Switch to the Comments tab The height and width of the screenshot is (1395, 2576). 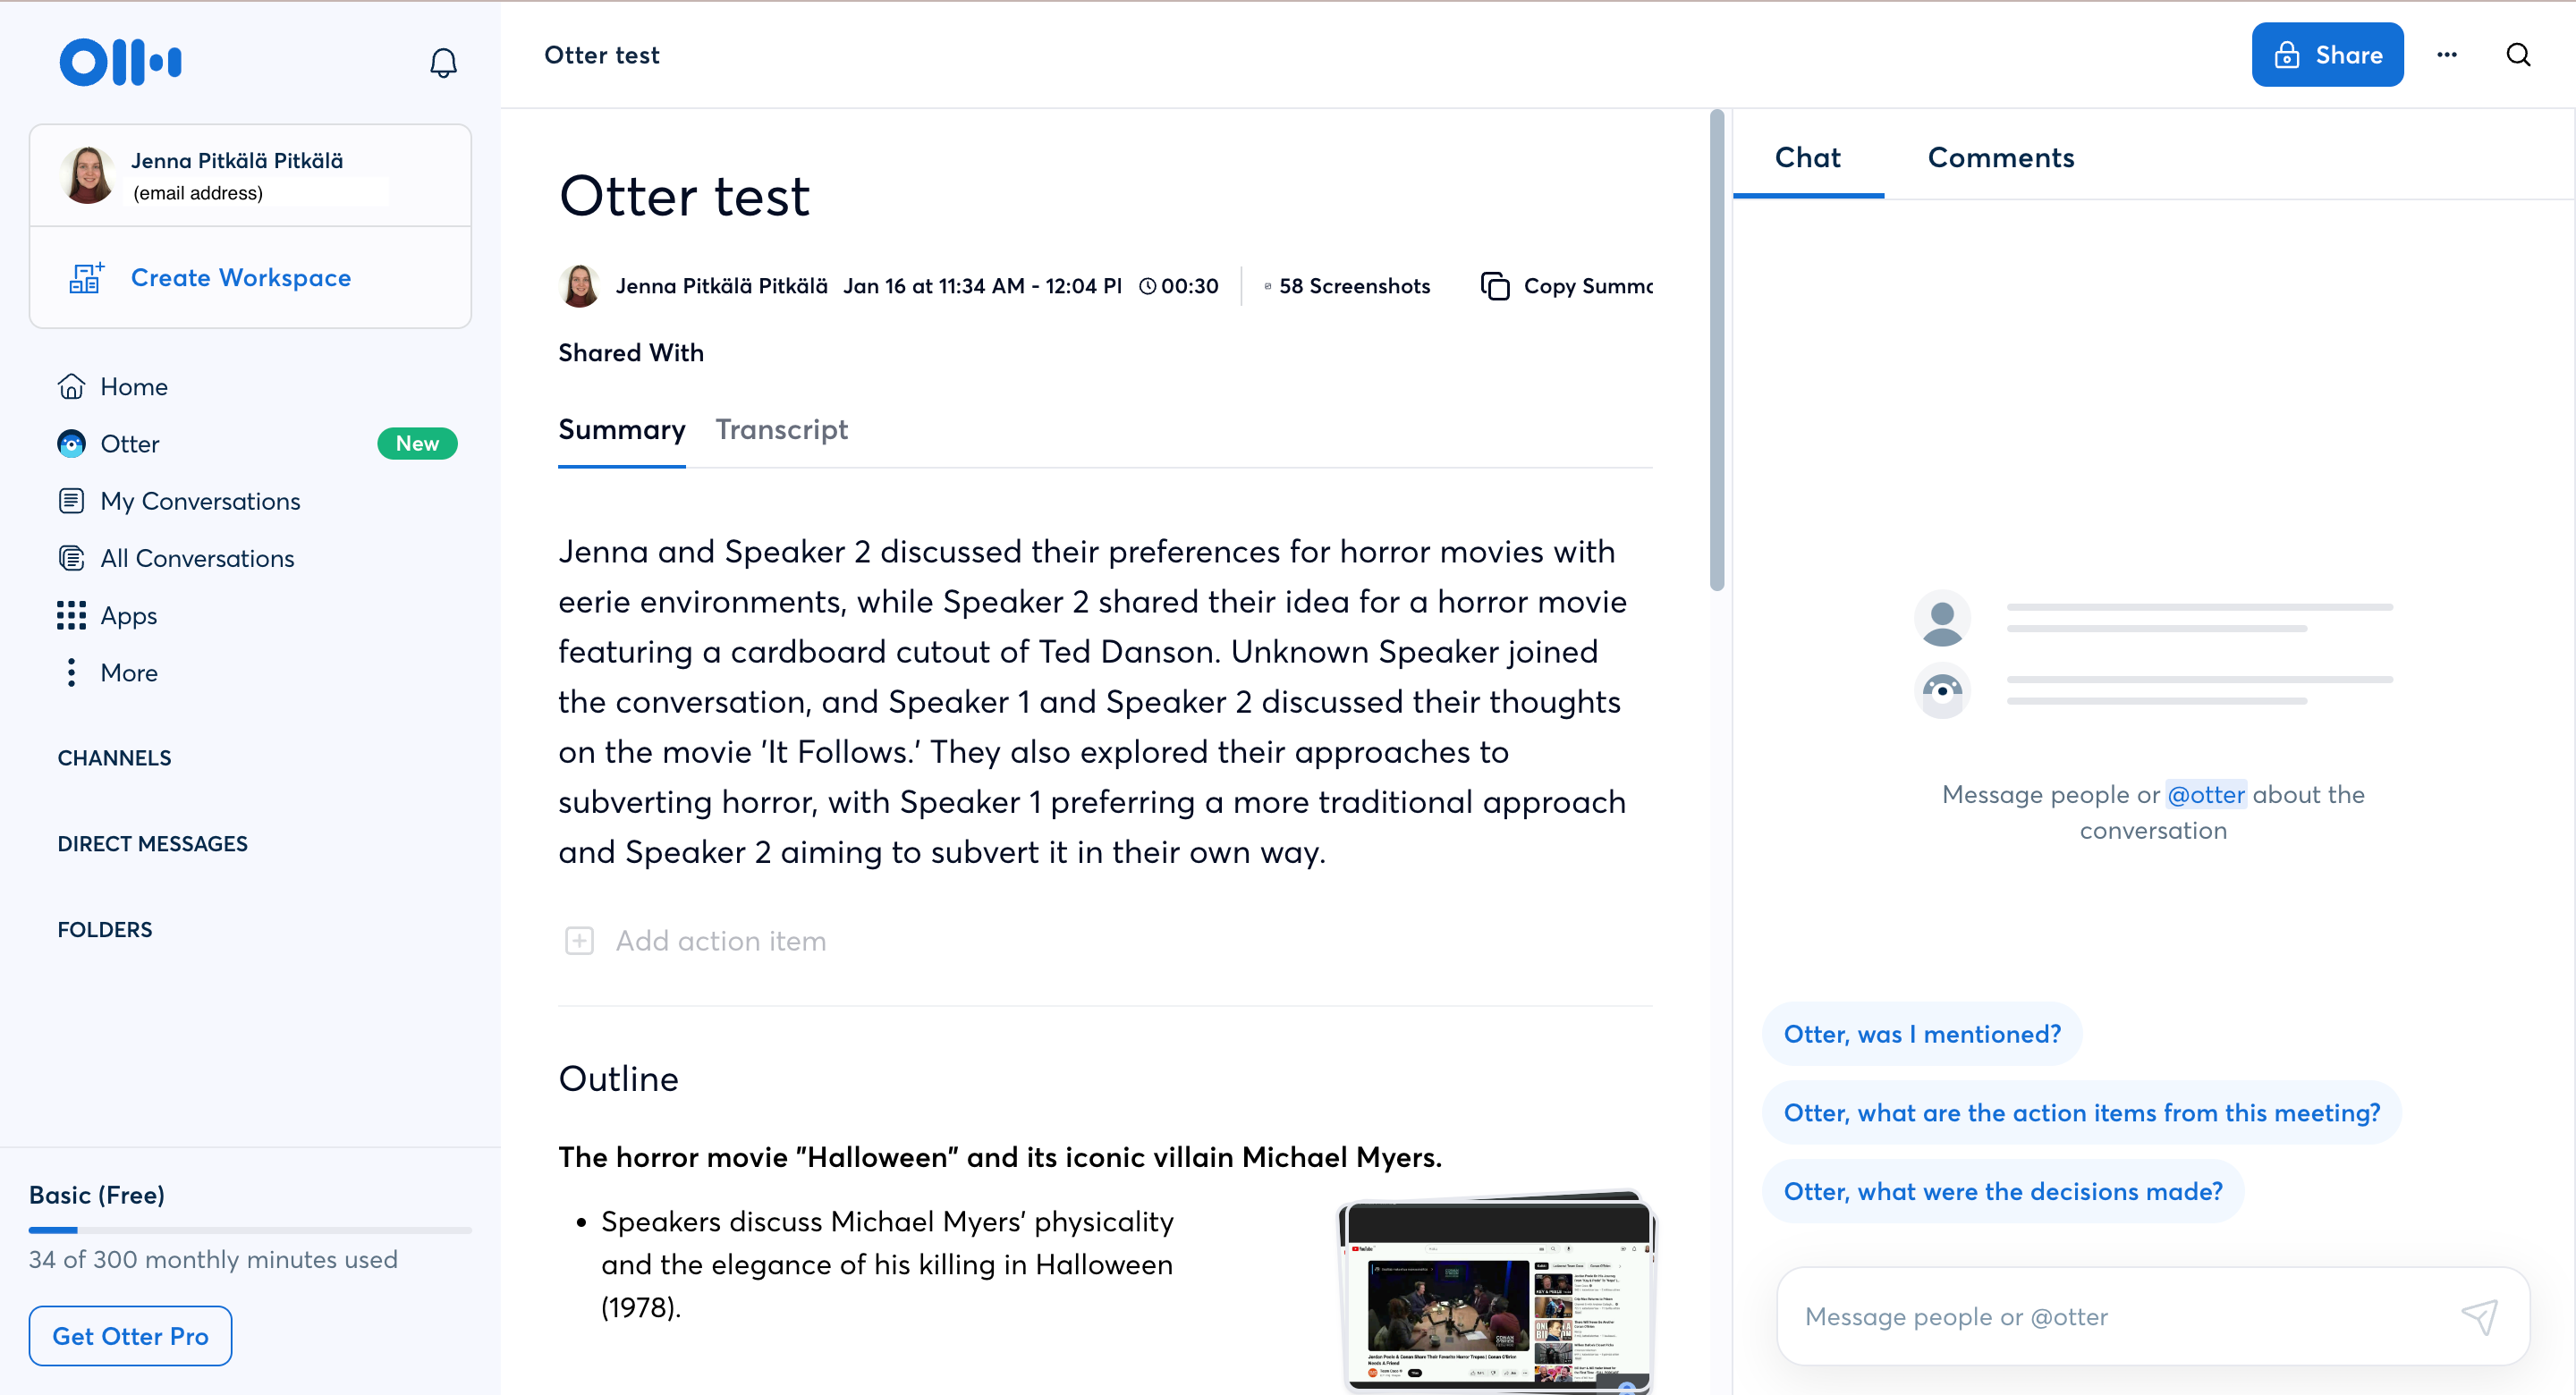2000,157
